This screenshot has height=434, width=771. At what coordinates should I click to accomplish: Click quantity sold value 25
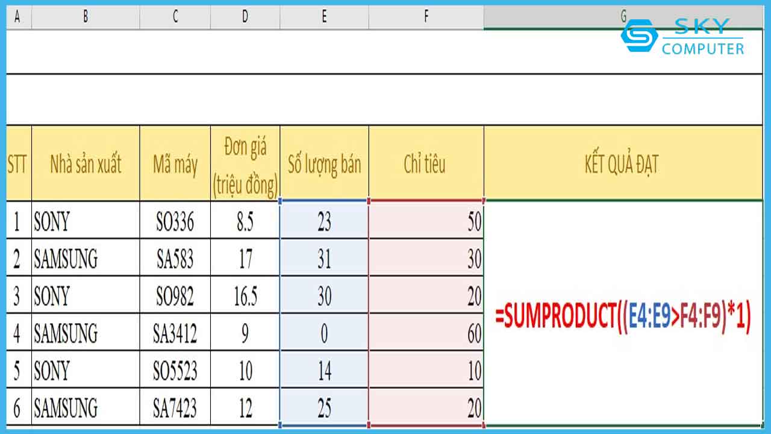(325, 407)
